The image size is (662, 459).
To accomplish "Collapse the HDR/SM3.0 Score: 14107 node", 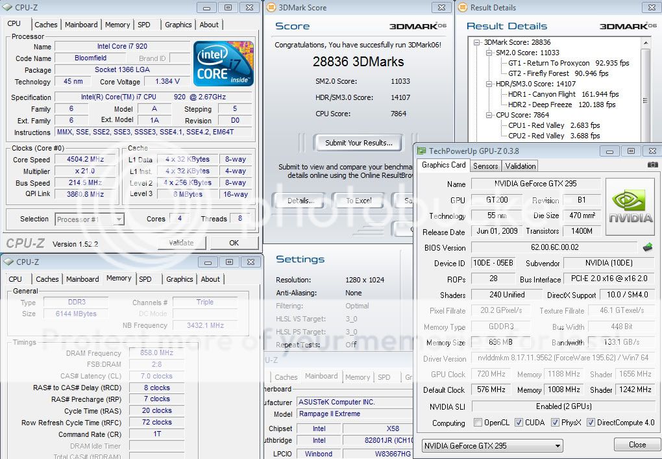I will [x=489, y=84].
